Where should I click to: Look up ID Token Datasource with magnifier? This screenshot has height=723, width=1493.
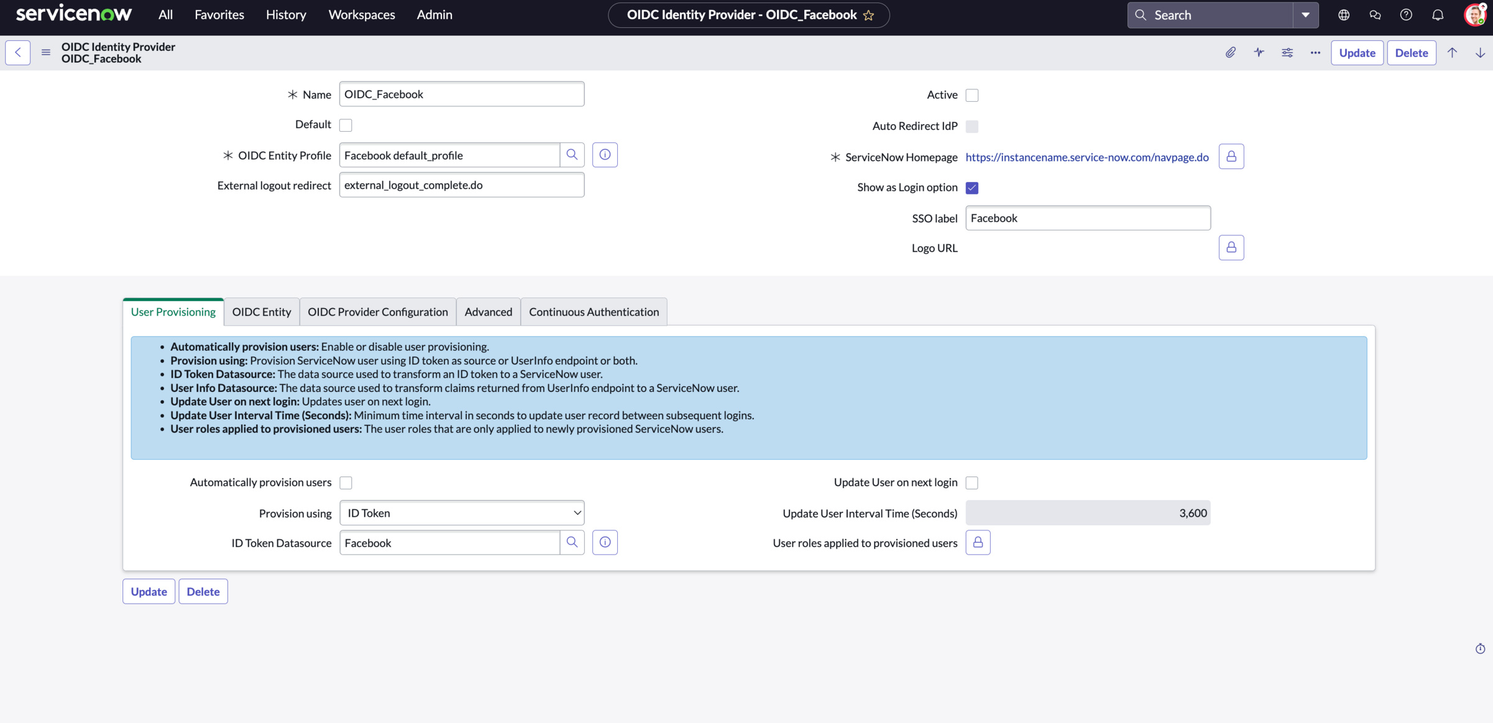(572, 542)
